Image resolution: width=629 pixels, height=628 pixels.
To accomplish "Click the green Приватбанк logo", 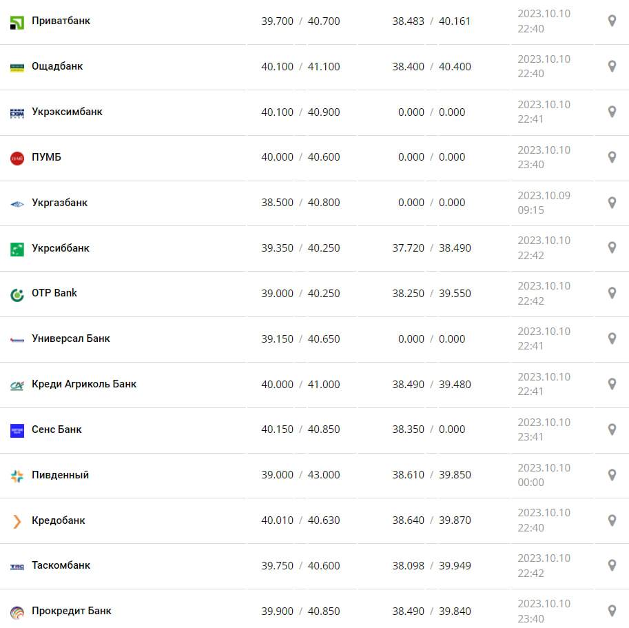I will click(17, 22).
